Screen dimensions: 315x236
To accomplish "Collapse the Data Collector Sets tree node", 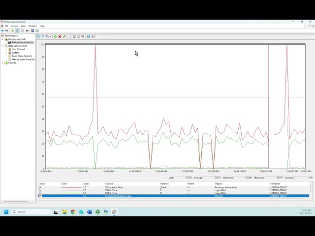I will tap(2, 46).
